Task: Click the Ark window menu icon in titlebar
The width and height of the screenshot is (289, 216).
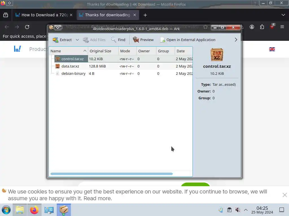Action: coord(51,27)
